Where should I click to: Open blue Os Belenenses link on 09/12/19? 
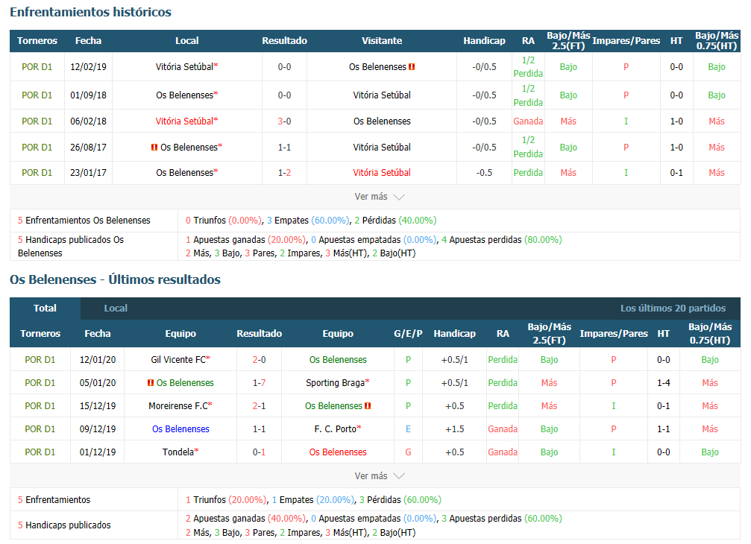(180, 429)
